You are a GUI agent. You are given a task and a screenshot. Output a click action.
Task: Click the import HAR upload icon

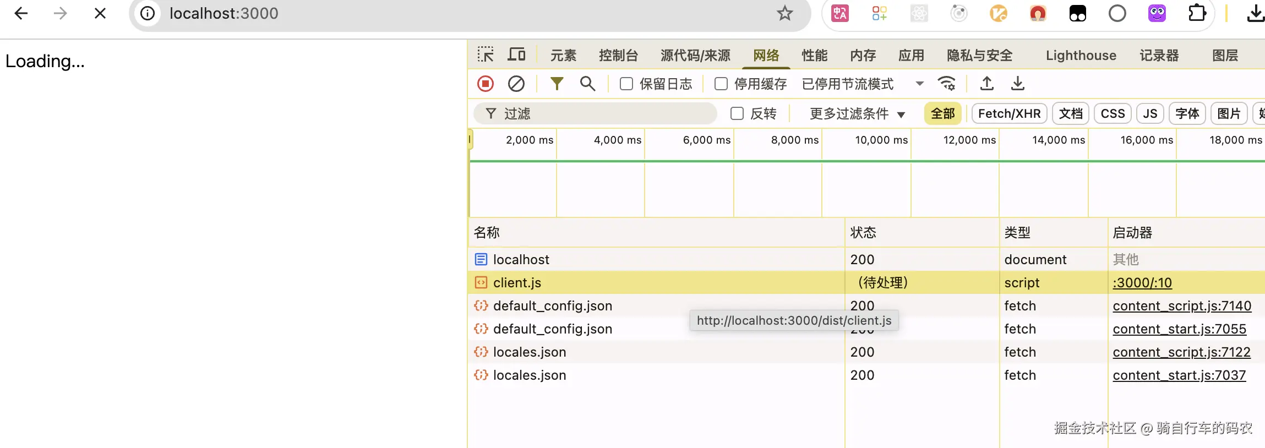(986, 84)
